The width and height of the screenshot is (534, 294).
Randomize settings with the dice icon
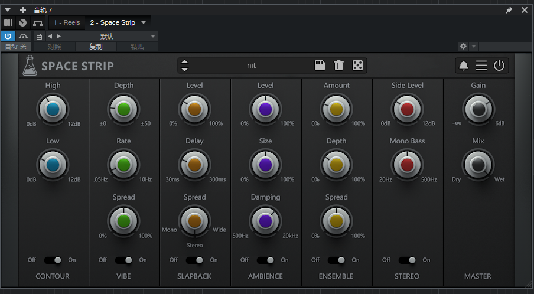pyautogui.click(x=357, y=66)
